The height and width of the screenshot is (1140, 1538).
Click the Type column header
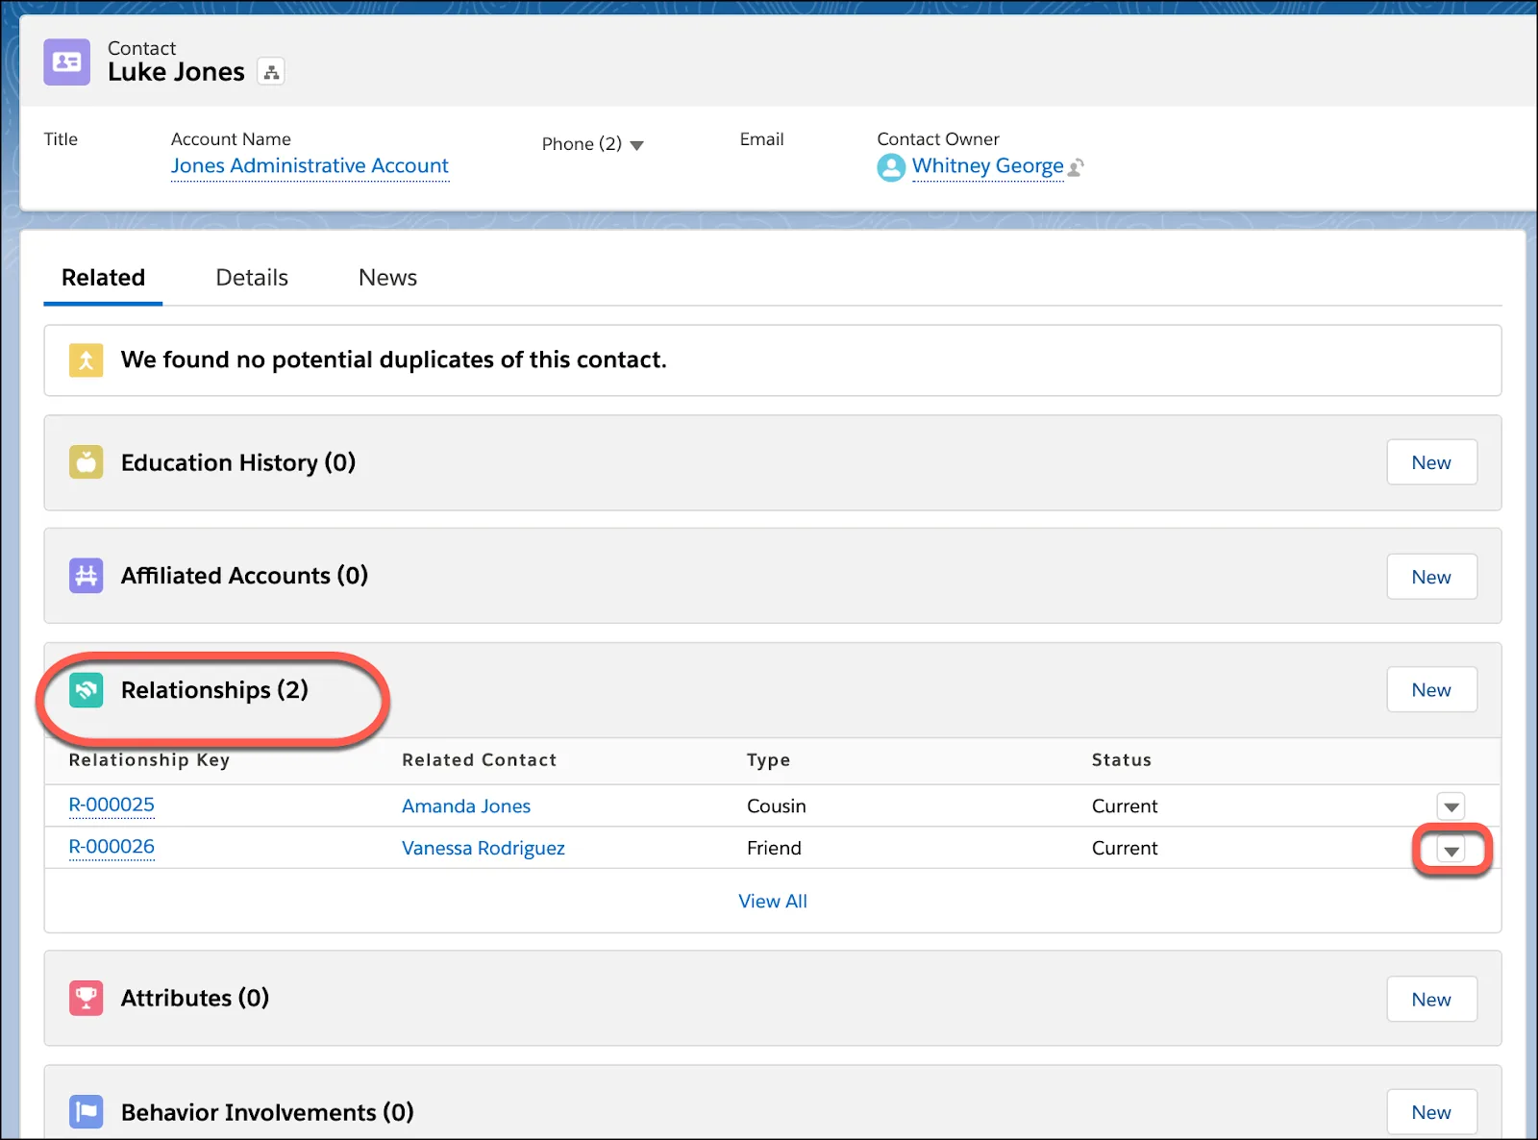pyautogui.click(x=769, y=760)
